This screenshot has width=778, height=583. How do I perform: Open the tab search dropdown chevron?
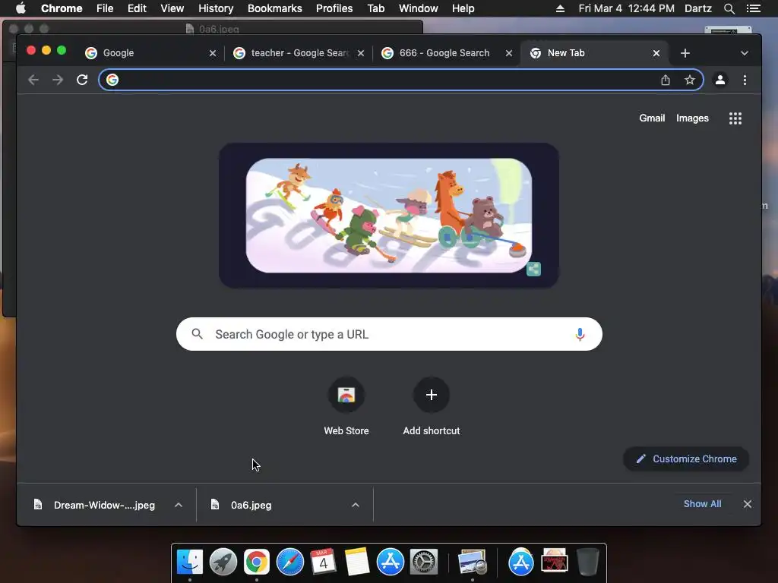coord(745,53)
